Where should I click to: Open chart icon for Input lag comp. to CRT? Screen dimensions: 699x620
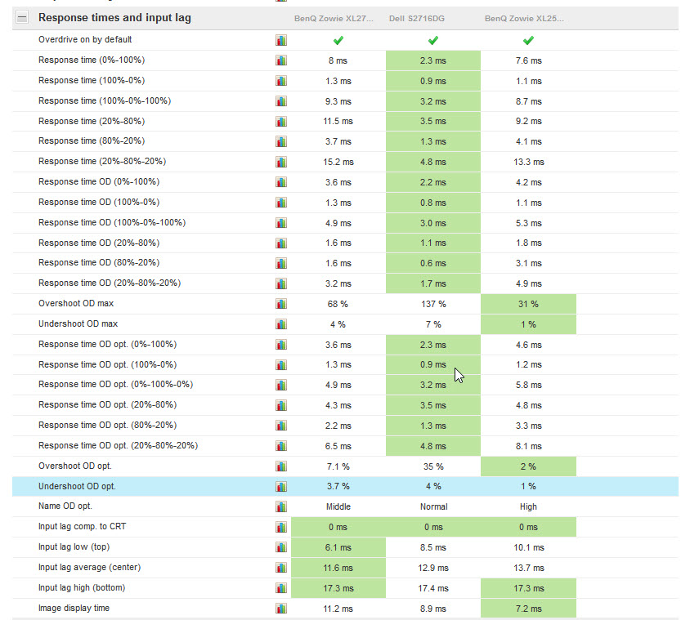click(281, 527)
